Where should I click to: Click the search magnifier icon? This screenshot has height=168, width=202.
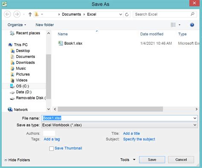pyautogui.click(x=193, y=14)
